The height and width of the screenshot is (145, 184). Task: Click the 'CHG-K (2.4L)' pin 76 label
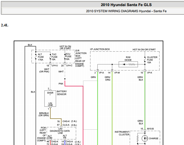70,121
